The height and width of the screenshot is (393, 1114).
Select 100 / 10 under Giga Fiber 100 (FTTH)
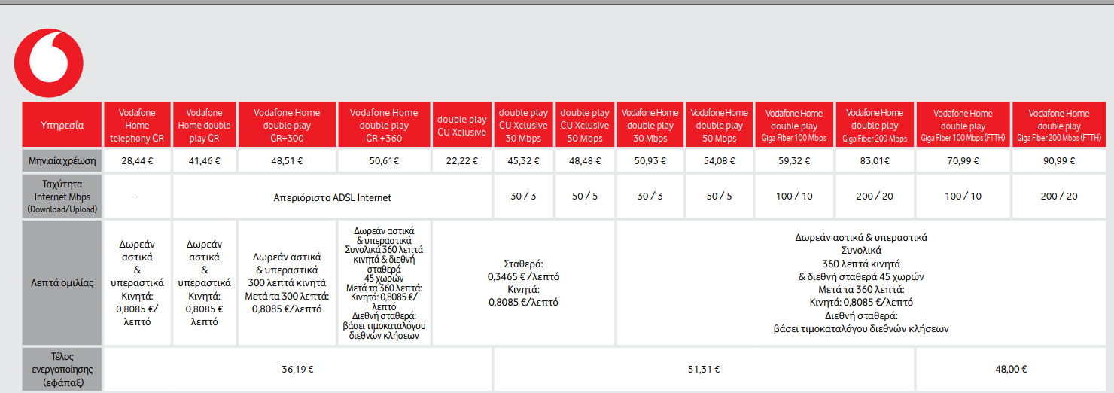(963, 196)
